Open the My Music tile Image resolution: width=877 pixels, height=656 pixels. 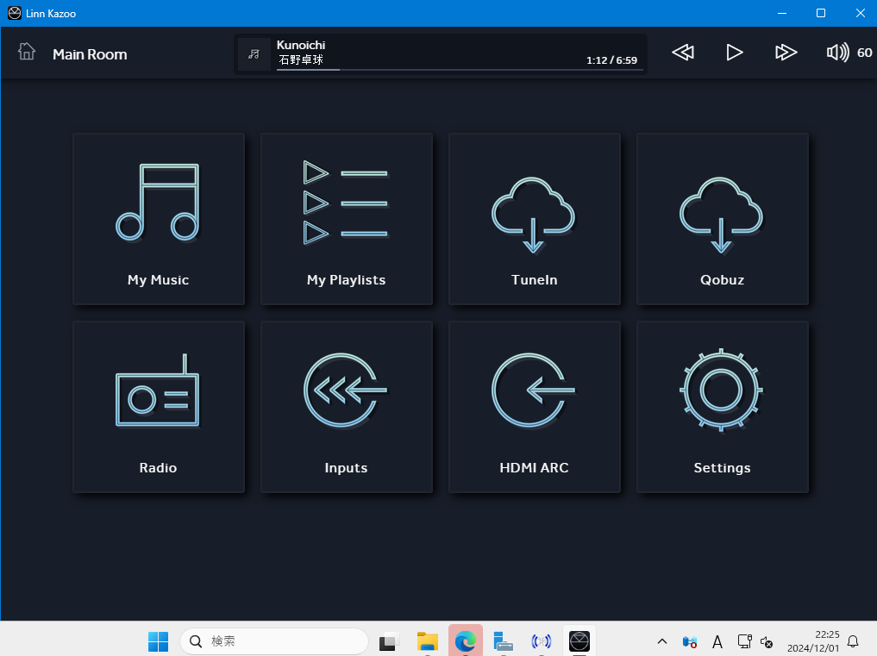[159, 219]
